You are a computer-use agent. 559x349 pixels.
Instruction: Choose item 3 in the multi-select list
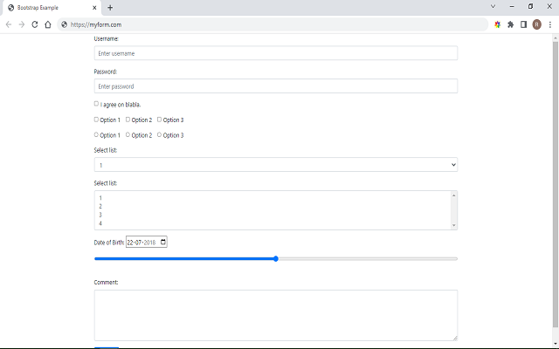(x=101, y=215)
